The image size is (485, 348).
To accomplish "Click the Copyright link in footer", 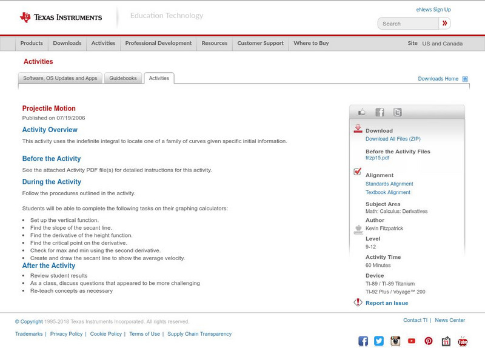I will pos(28,322).
